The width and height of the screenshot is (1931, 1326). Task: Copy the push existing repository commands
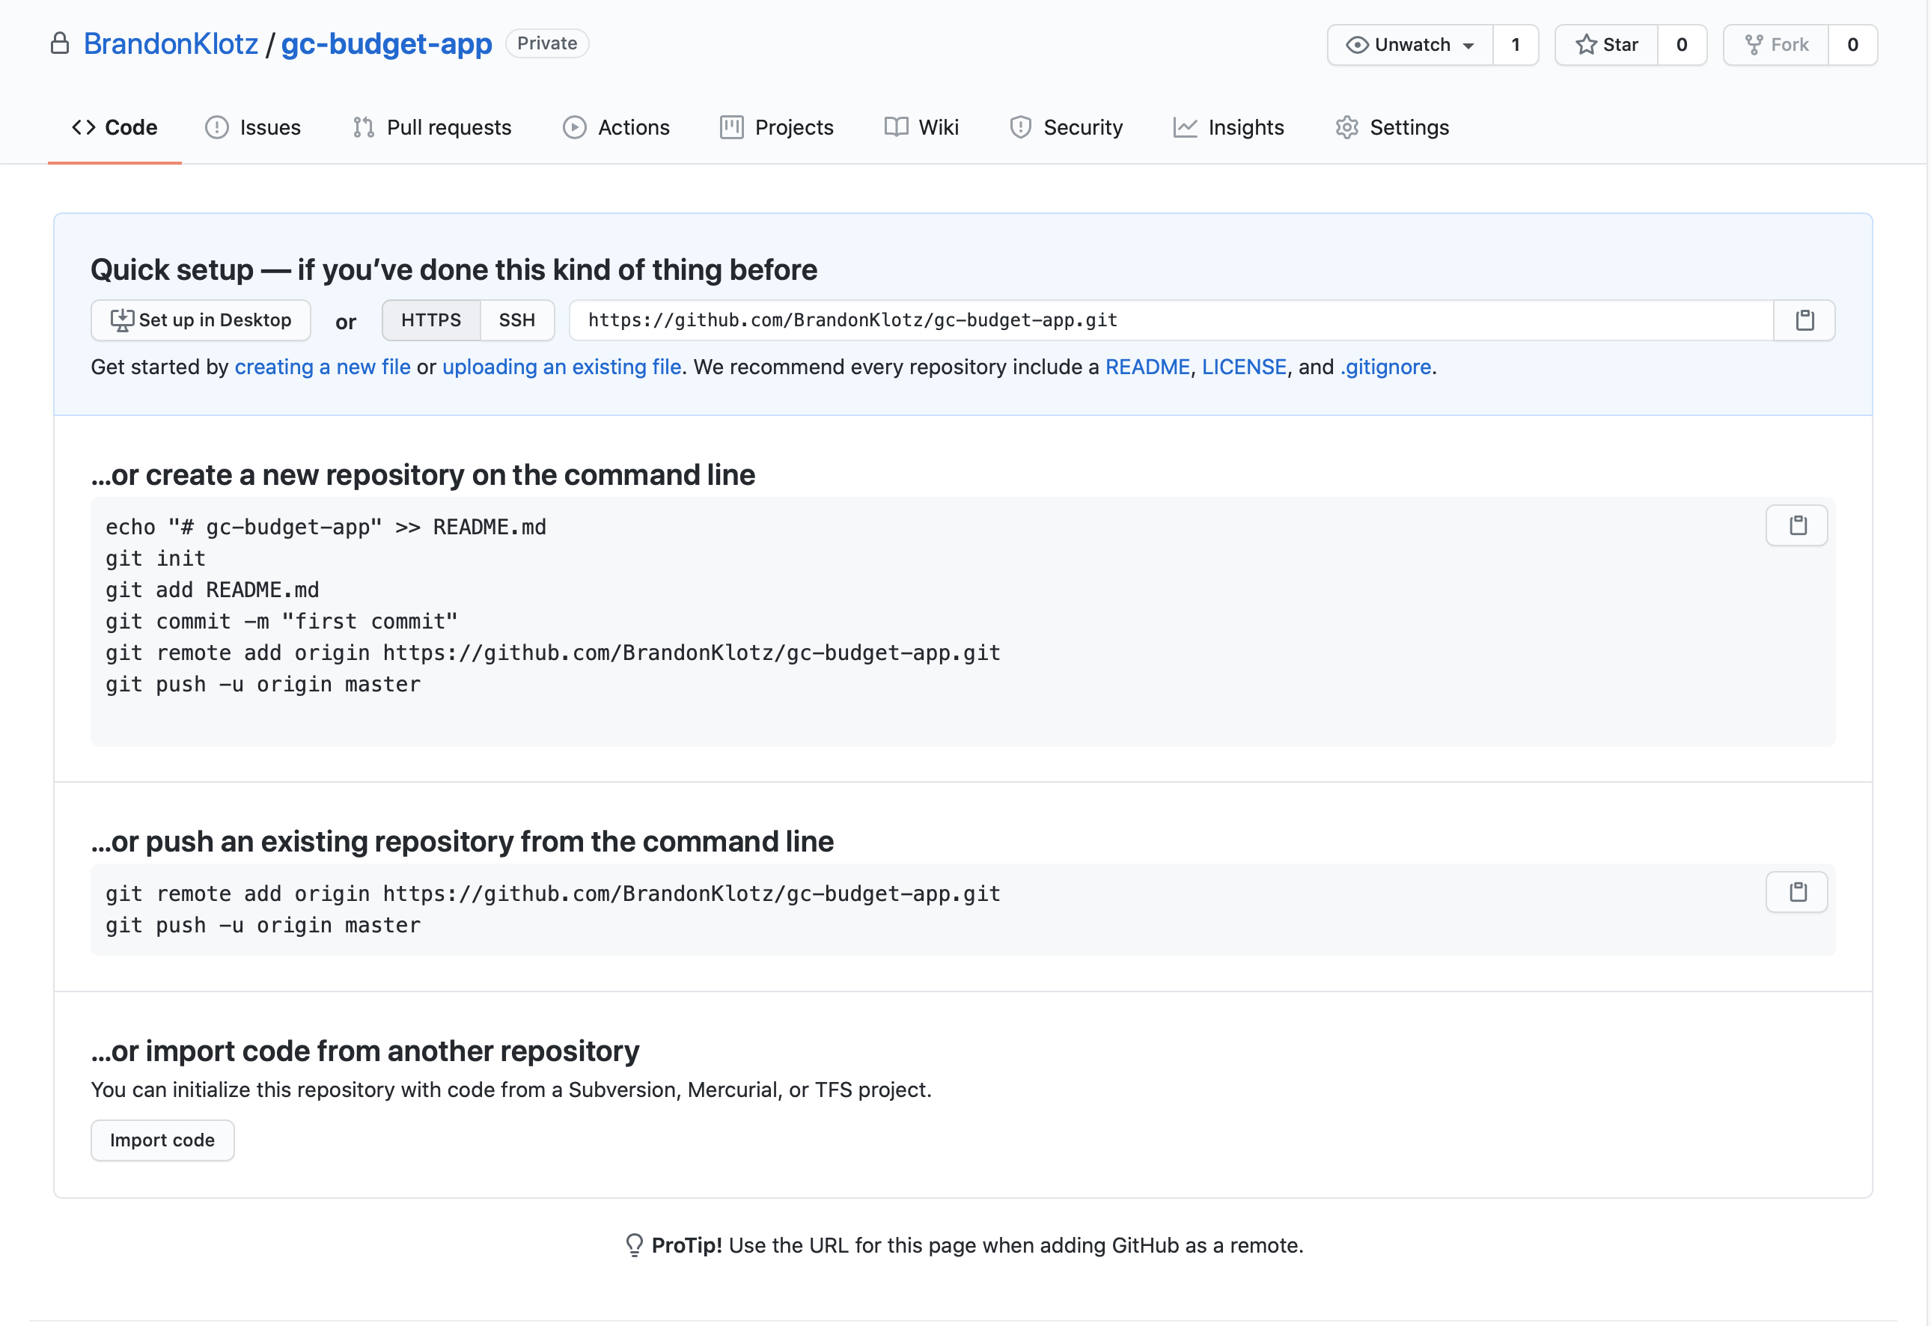[1796, 891]
